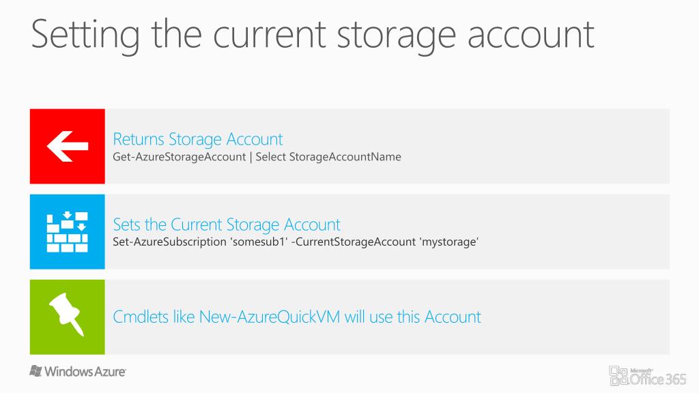Click the Get-AzureStorageAccount command text

(x=180, y=157)
